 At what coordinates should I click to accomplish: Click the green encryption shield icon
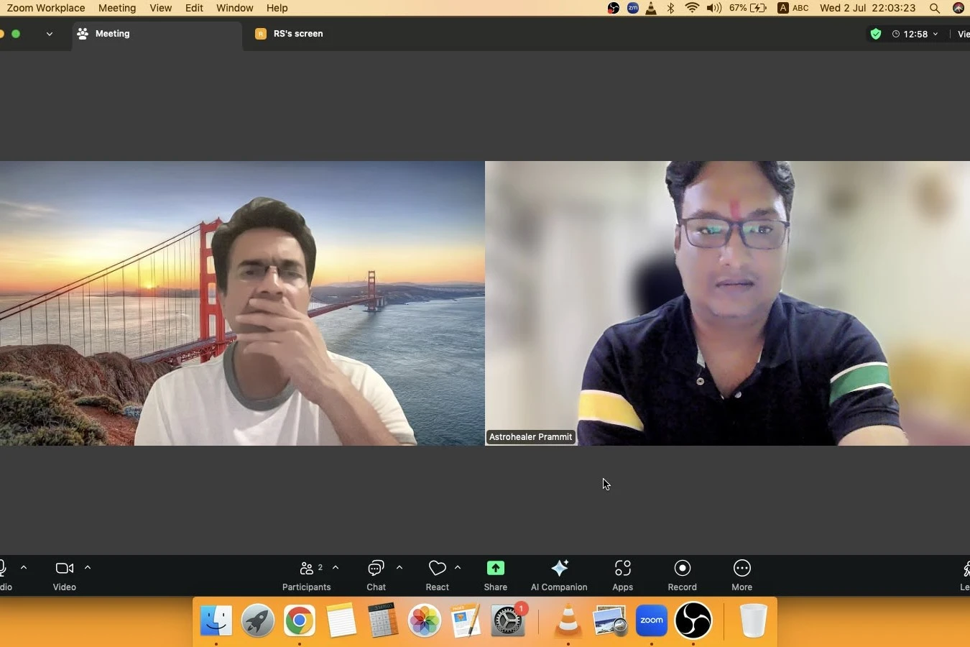(875, 34)
